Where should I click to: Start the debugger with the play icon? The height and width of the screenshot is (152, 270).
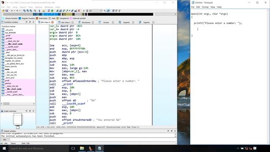[84, 11]
